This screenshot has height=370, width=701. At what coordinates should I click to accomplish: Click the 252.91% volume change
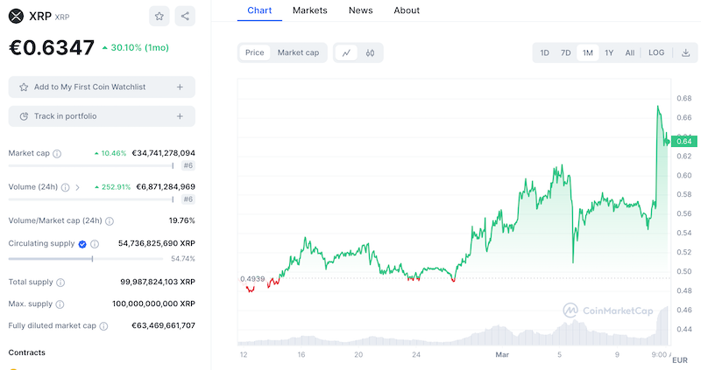(x=112, y=187)
